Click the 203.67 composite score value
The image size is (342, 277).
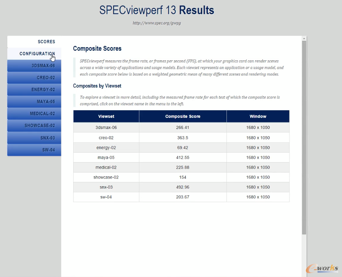click(183, 197)
